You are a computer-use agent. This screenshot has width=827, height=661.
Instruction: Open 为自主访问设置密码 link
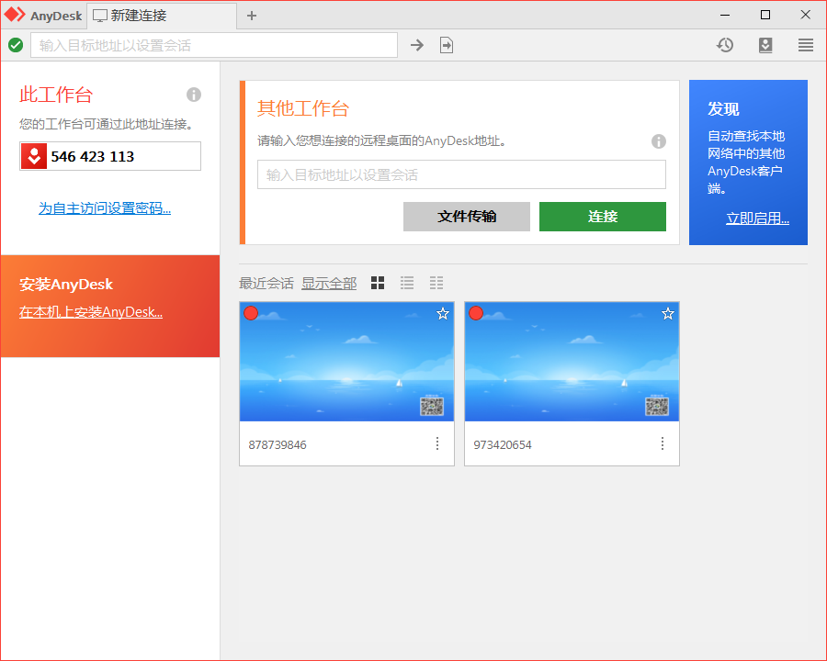(105, 208)
